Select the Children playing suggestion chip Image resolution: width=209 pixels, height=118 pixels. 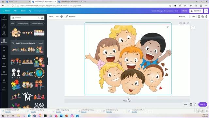point(23,23)
